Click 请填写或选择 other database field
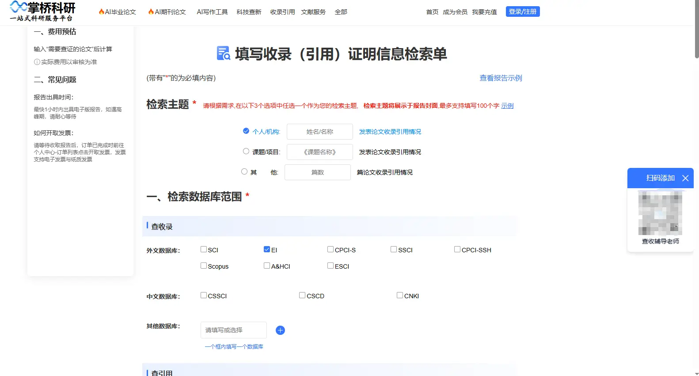The height and width of the screenshot is (376, 699). pyautogui.click(x=234, y=330)
